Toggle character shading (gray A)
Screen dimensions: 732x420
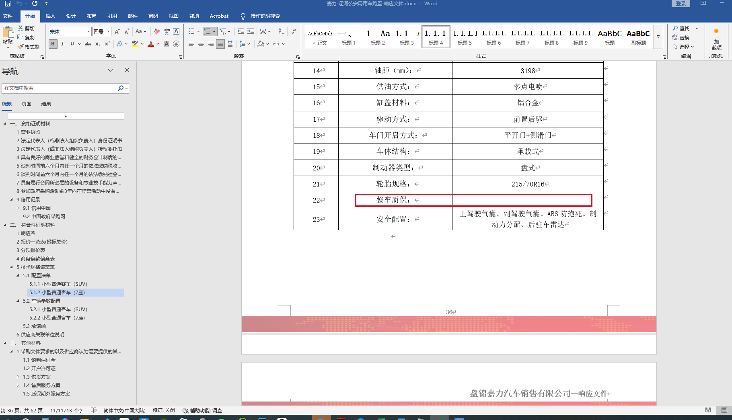pyautogui.click(x=167, y=44)
